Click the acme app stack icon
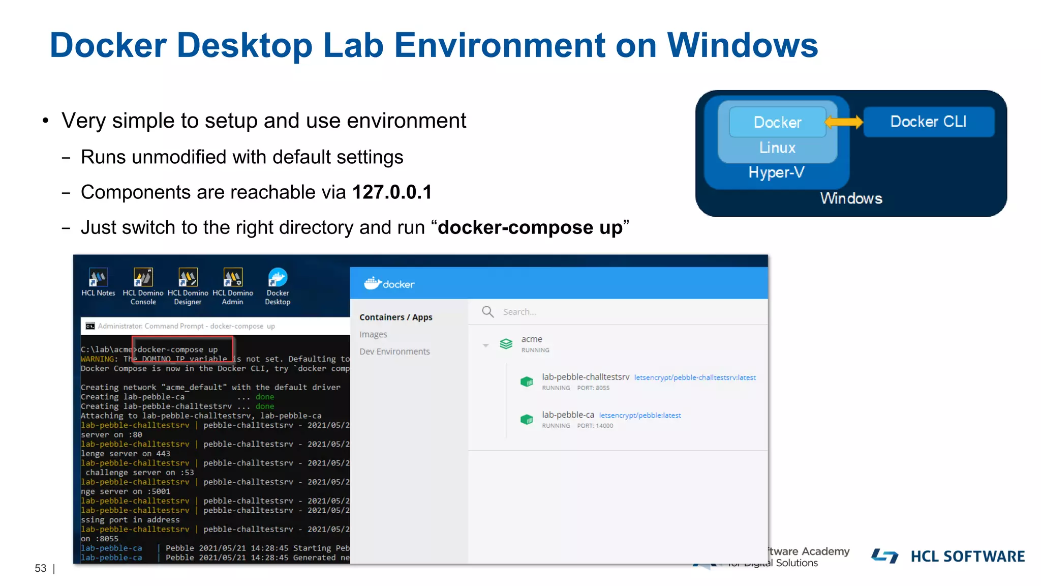 (x=506, y=344)
